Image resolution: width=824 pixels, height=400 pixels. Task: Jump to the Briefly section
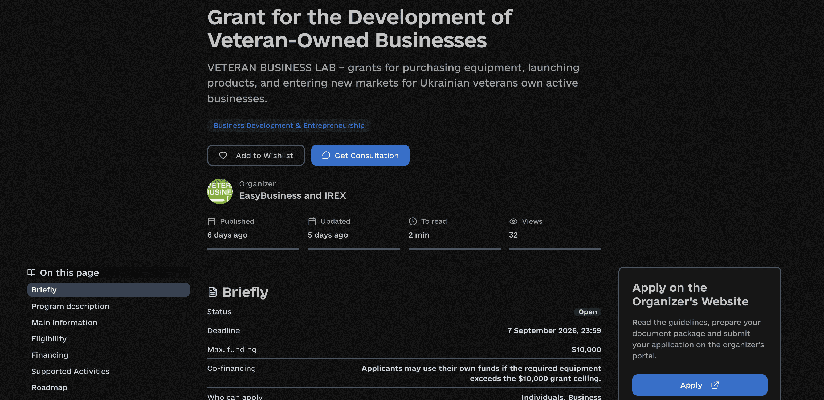[x=108, y=290]
